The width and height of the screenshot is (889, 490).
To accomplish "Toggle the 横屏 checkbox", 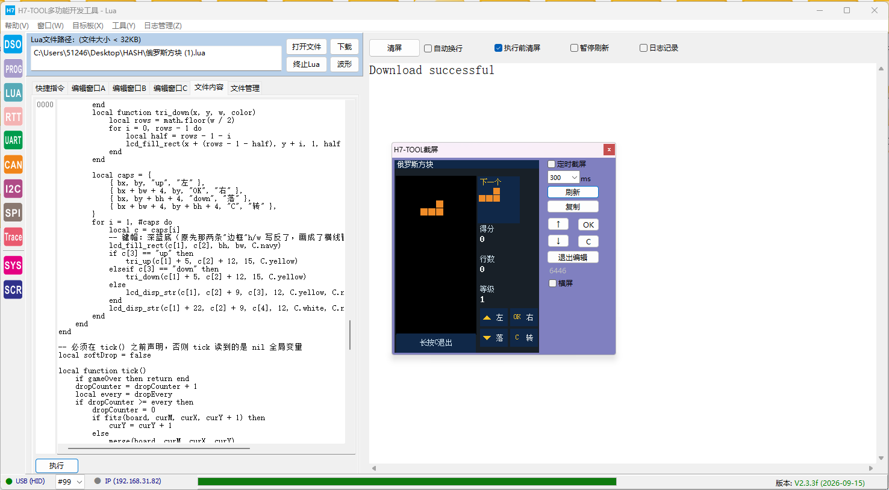I will tap(552, 283).
